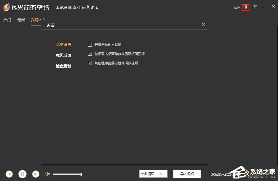The image size is (278, 181).
Task: Open settings via the gear icon
Action: [x=245, y=7]
